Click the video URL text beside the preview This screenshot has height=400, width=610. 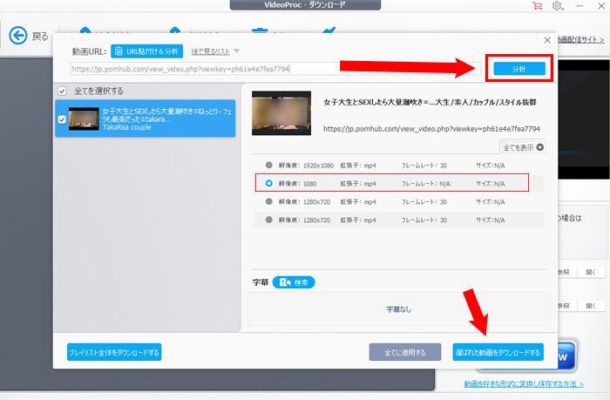431,129
